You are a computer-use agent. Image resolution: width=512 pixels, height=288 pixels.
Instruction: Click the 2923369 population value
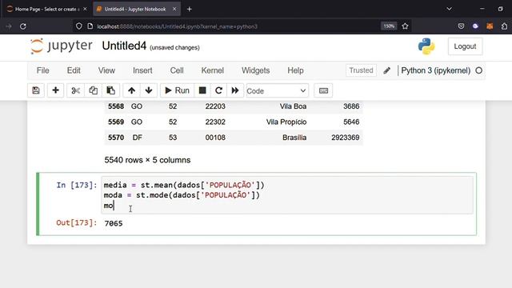coord(345,138)
